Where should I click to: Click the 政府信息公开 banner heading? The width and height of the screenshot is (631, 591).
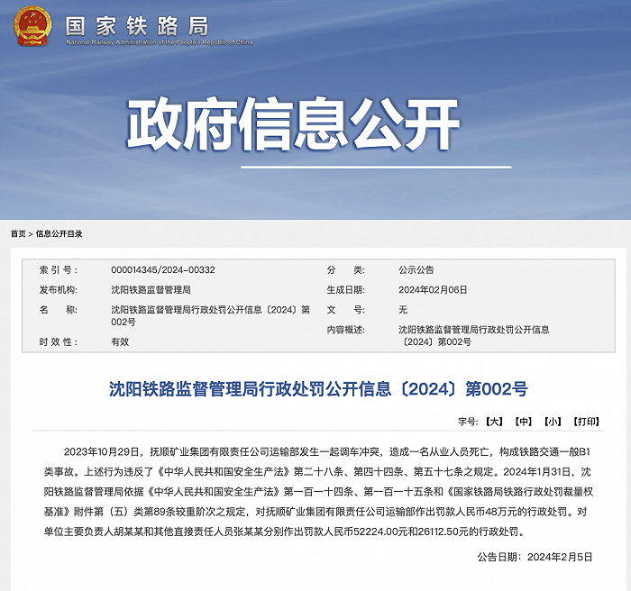pos(293,124)
